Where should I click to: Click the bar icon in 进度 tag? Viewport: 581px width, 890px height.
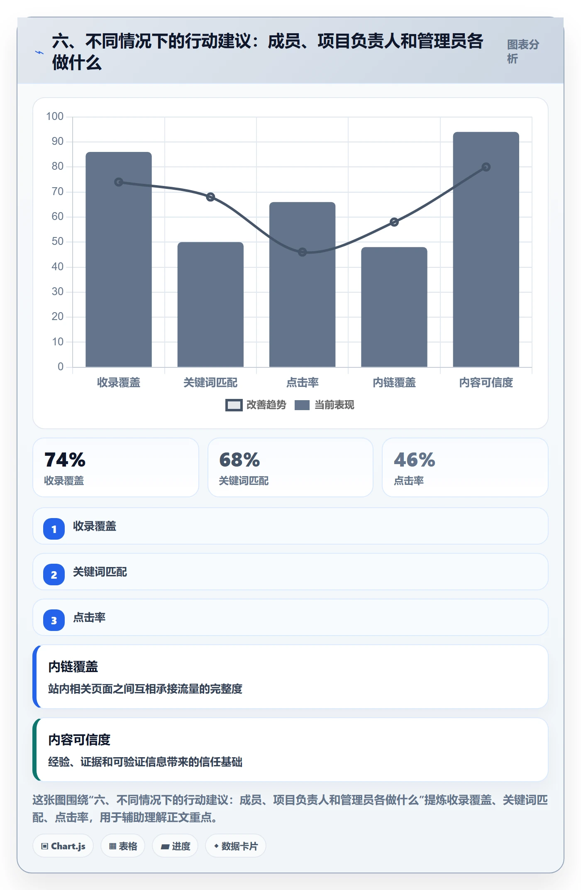click(x=165, y=847)
